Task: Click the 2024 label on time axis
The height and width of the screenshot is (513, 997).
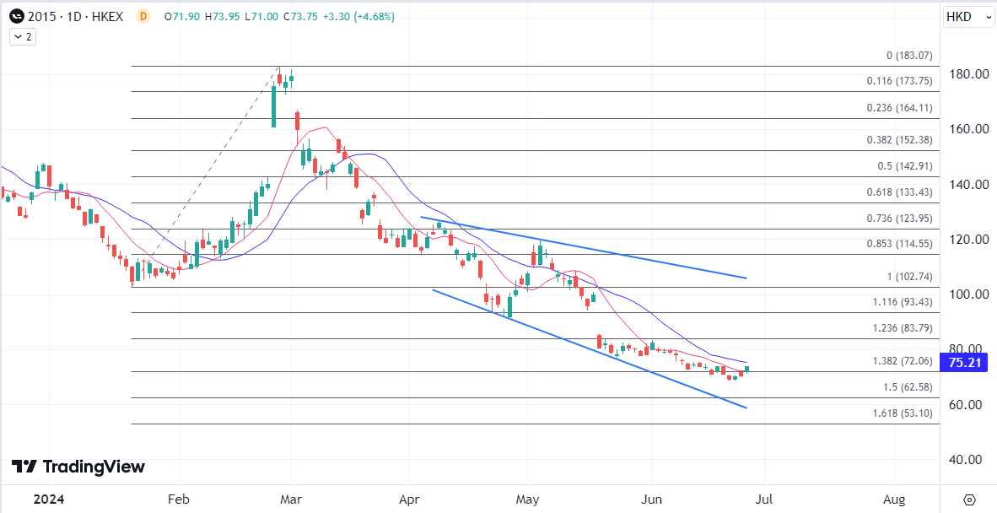Action: click(x=50, y=499)
